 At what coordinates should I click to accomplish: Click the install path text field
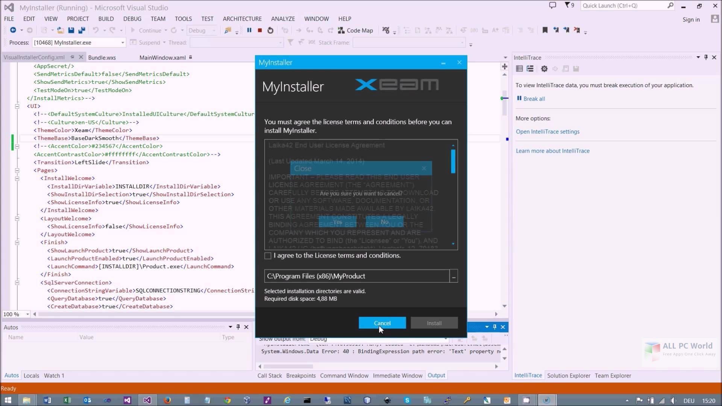356,276
